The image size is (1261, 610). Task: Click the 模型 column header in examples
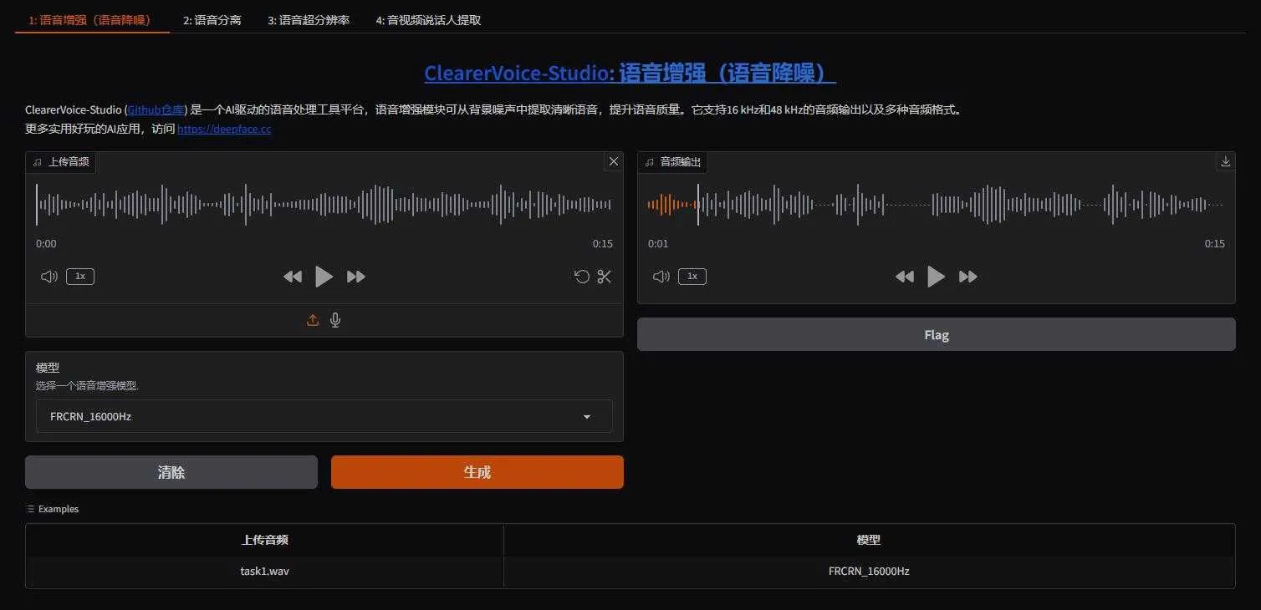point(869,541)
